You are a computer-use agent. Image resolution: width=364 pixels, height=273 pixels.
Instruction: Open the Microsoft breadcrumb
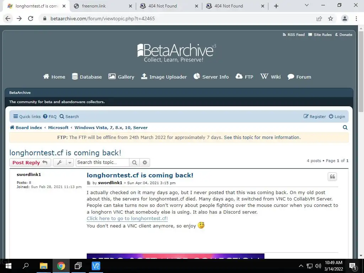click(58, 128)
